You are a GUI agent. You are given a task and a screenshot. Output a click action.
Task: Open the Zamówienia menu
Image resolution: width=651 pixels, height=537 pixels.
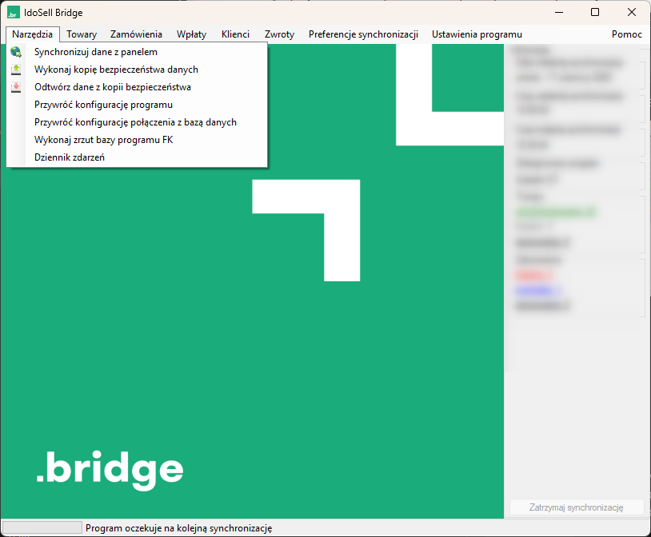[136, 34]
